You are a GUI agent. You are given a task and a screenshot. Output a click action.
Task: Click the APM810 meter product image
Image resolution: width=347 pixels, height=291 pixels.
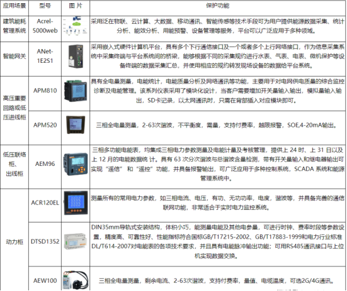[x=76, y=91]
